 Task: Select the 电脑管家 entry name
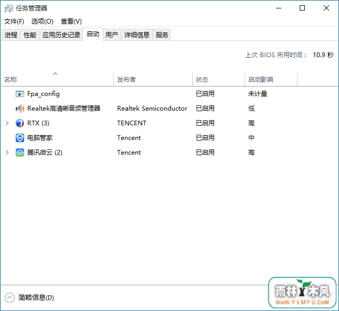coord(40,138)
